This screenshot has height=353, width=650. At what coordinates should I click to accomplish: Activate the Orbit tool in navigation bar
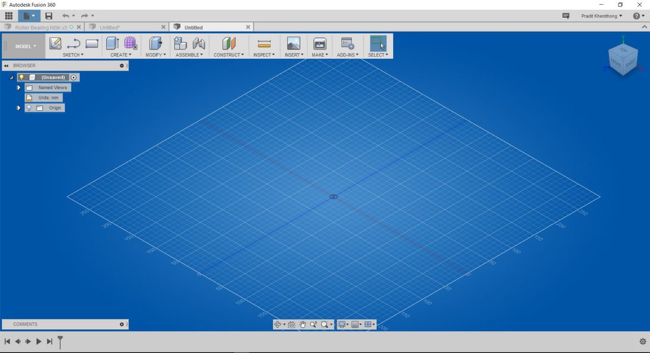coord(278,324)
